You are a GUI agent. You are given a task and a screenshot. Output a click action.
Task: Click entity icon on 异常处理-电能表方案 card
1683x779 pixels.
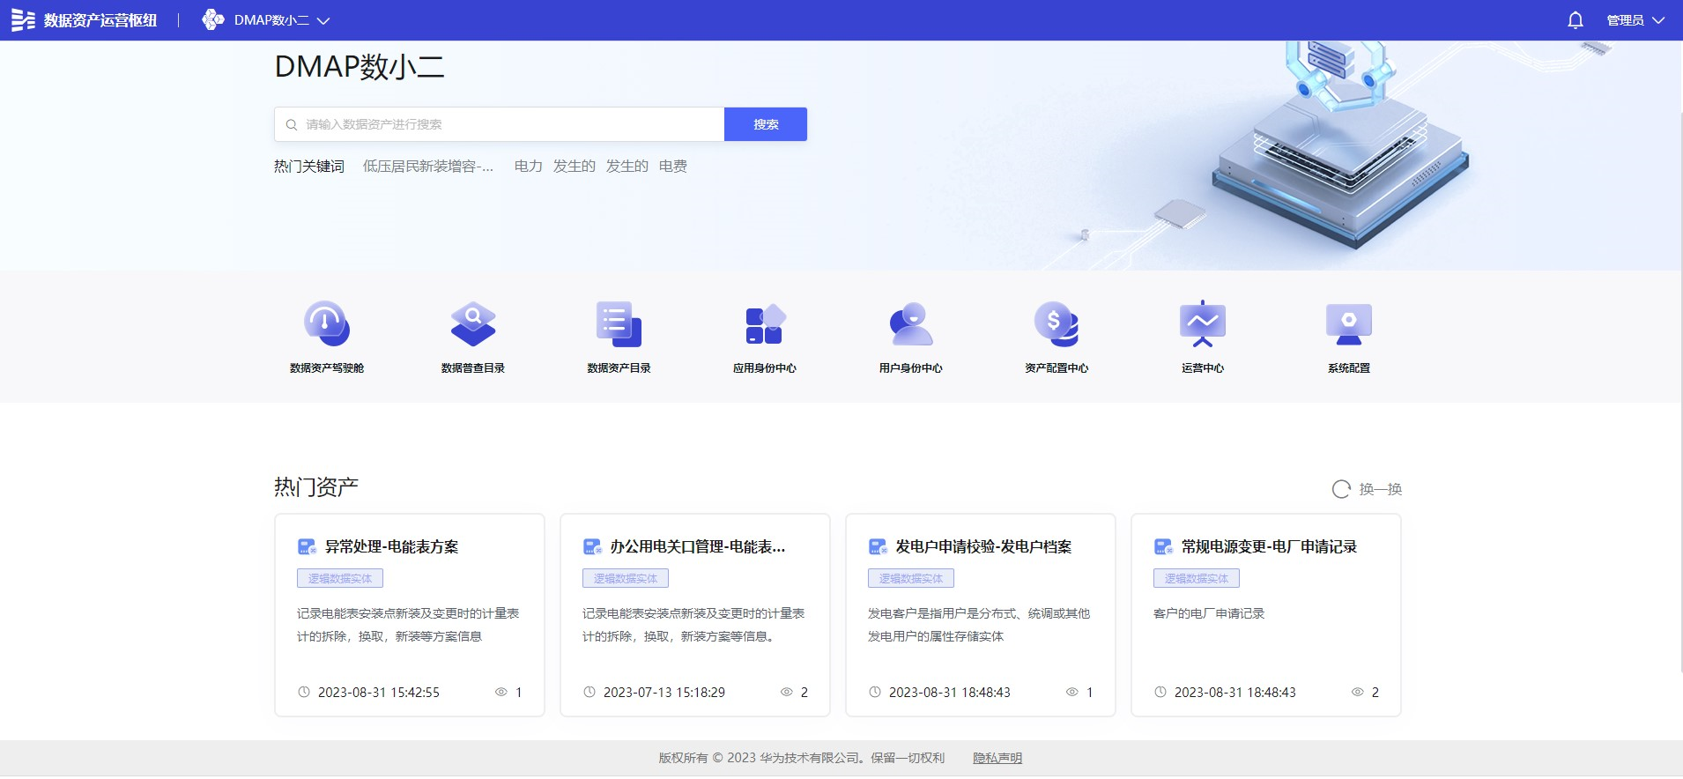coord(308,547)
